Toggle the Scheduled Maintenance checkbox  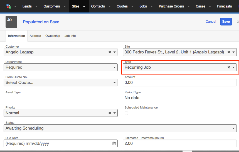126,113
